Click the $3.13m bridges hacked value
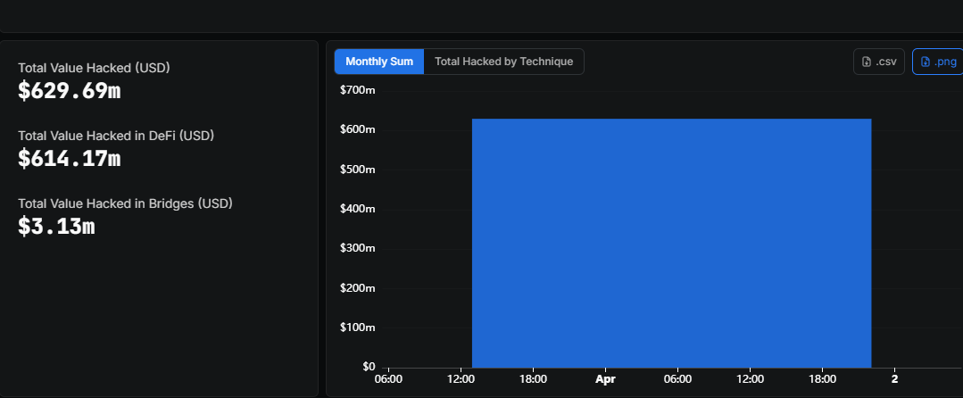 (x=56, y=226)
